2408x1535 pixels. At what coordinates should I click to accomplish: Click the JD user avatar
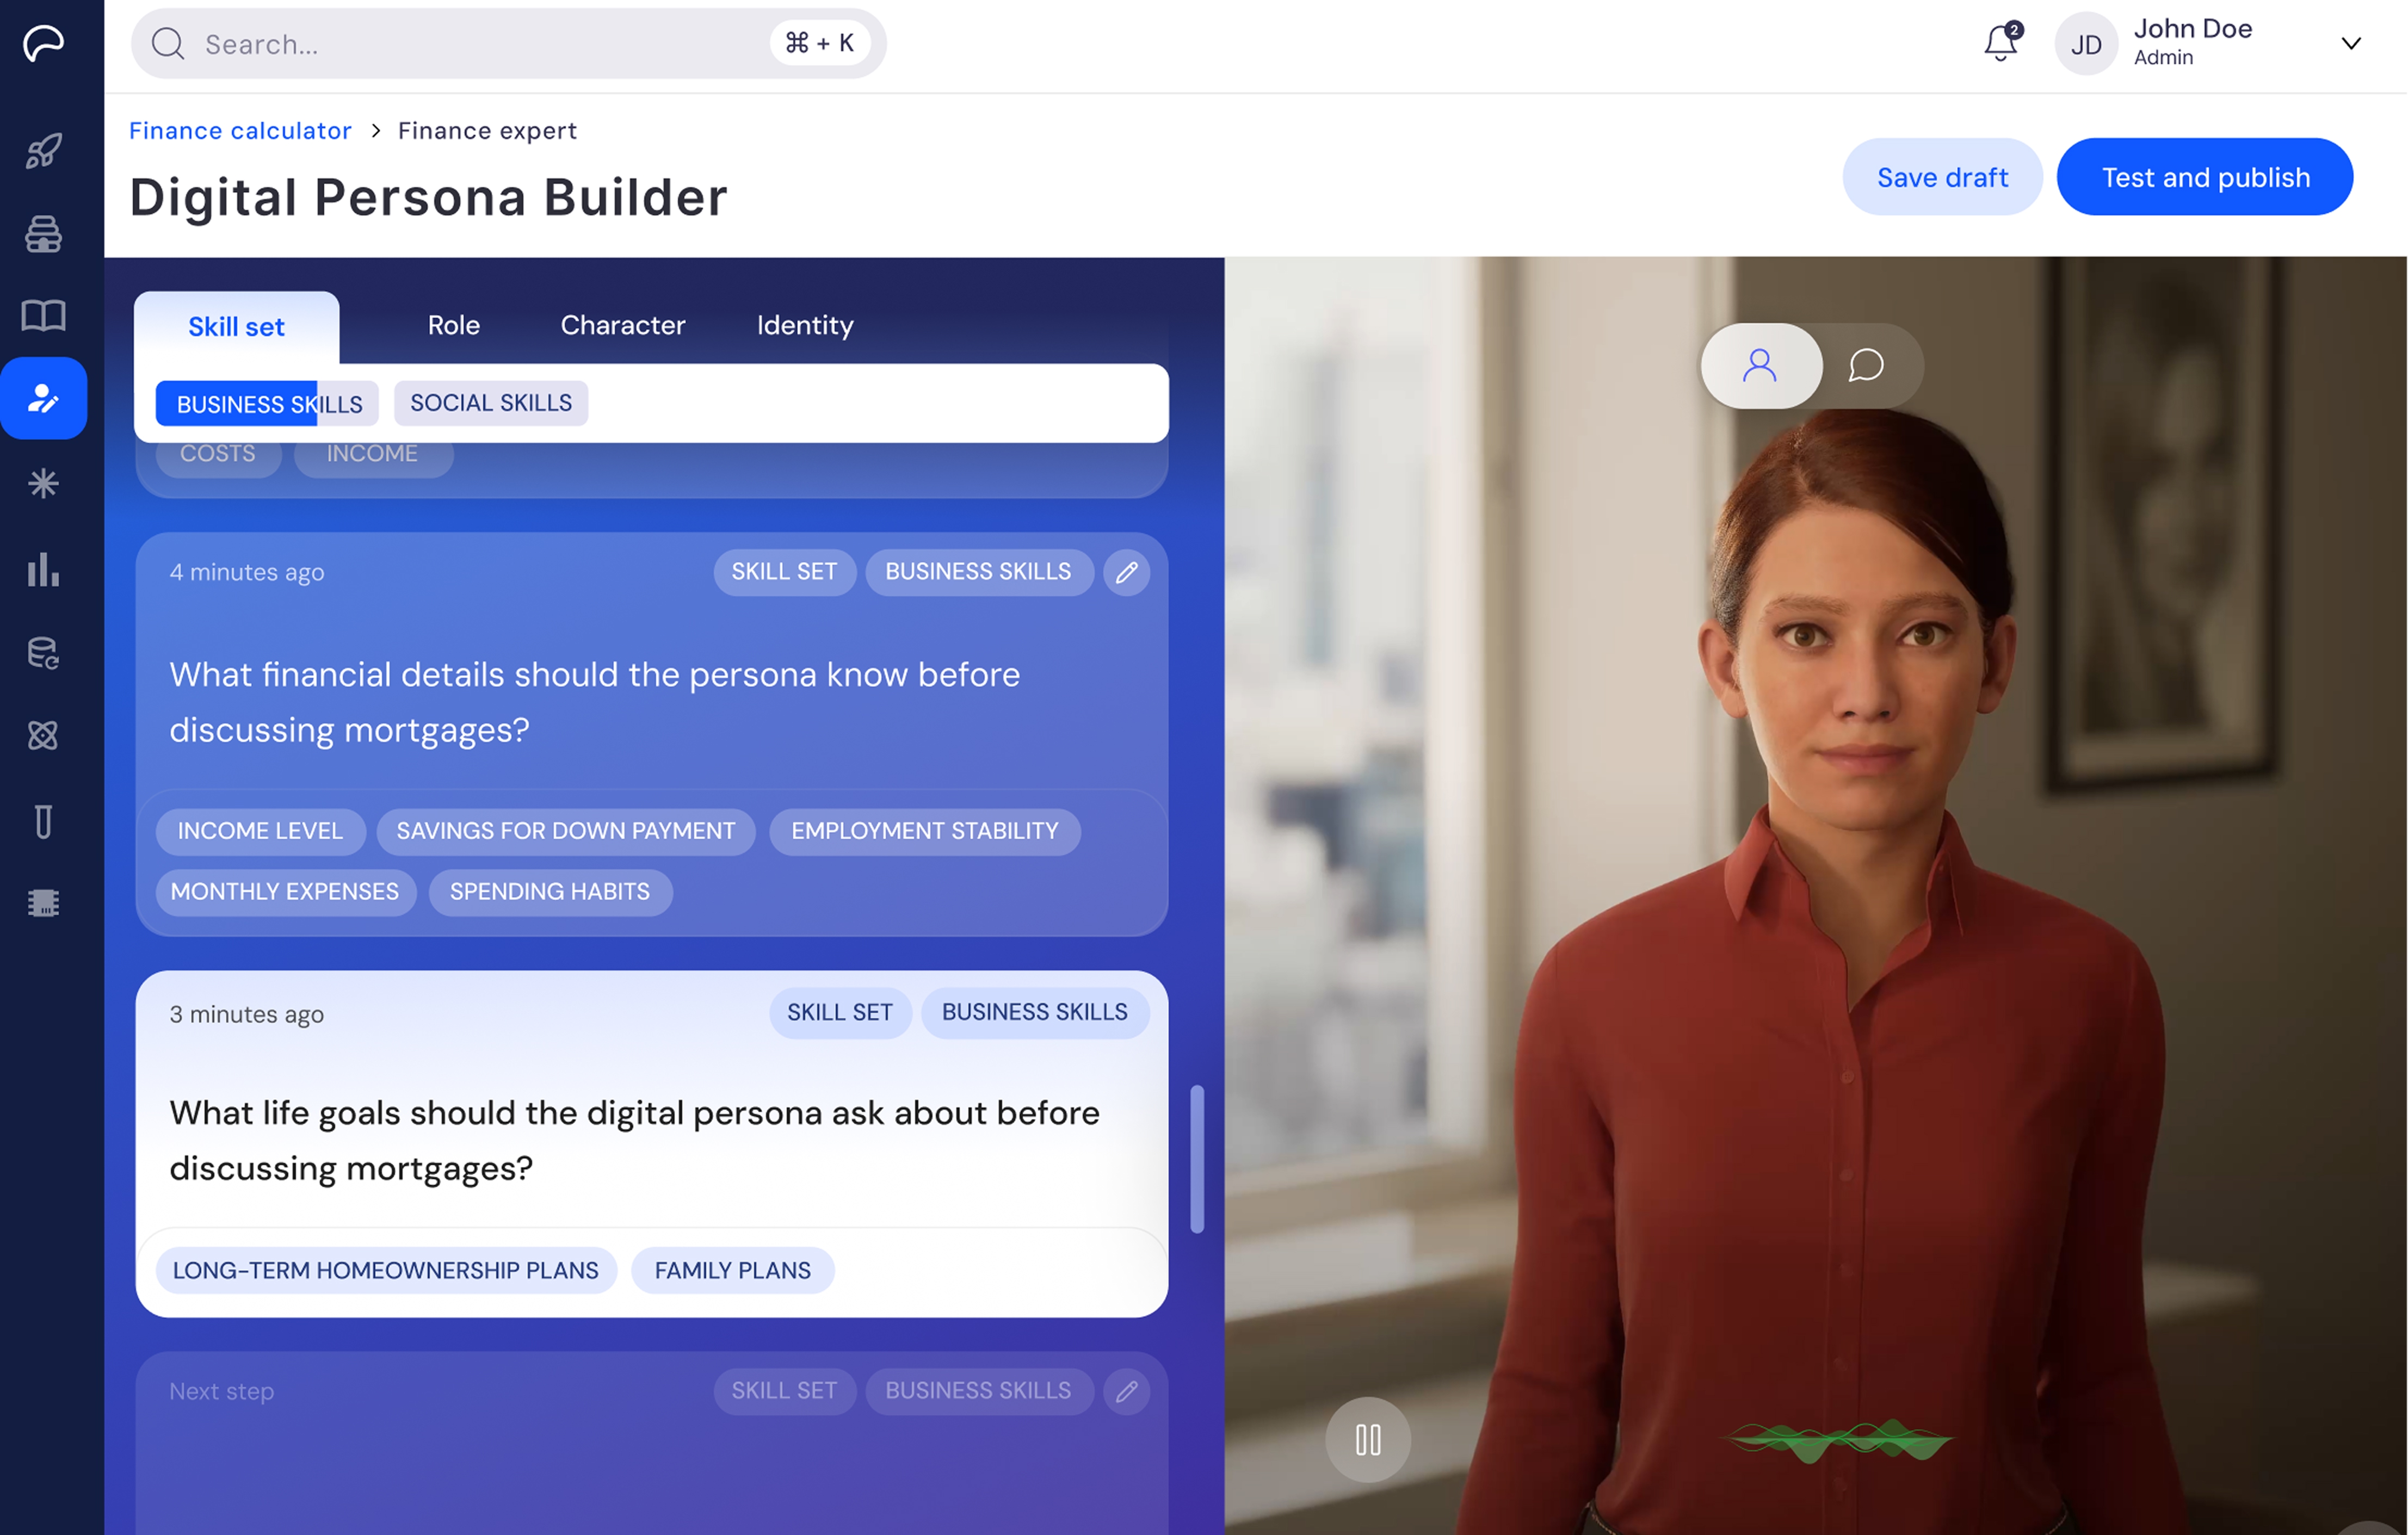2086,44
